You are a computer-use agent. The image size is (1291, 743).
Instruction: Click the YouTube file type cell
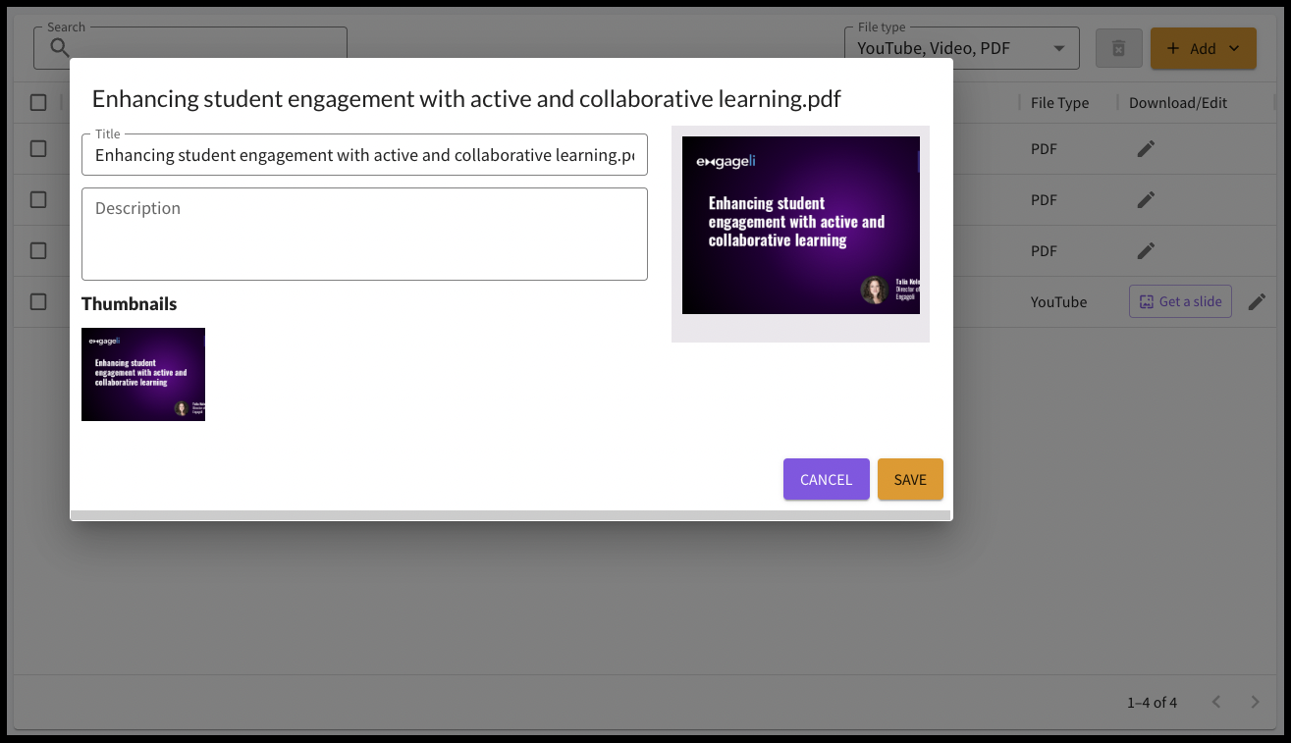1058,301
